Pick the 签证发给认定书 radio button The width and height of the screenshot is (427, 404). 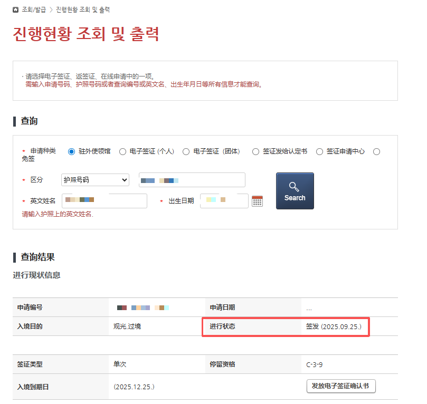[x=255, y=151]
